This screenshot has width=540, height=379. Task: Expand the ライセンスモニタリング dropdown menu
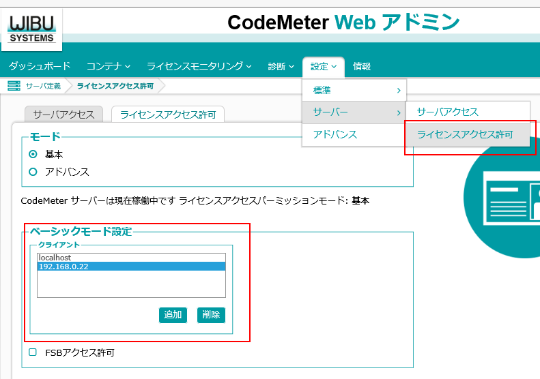[199, 66]
